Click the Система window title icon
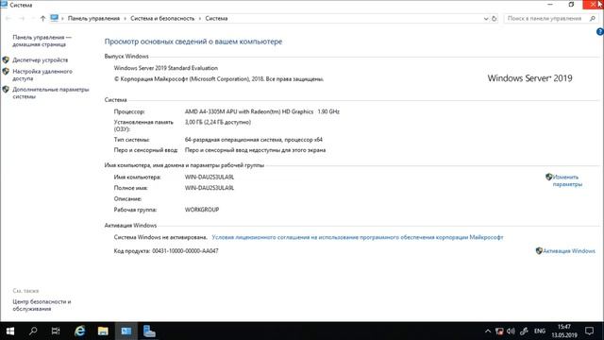604x340 pixels. [x=4, y=4]
